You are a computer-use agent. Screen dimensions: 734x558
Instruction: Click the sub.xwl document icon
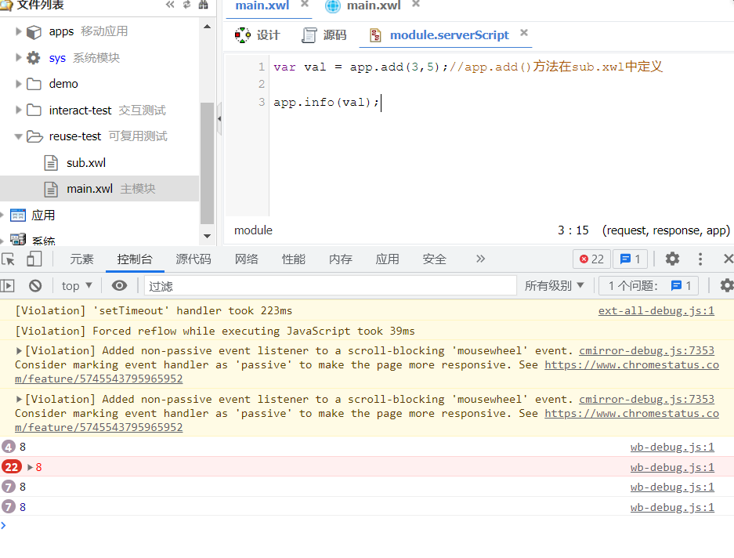51,162
